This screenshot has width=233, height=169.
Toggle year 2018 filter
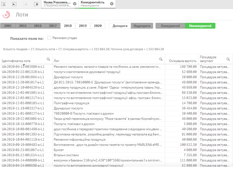pos(68,26)
